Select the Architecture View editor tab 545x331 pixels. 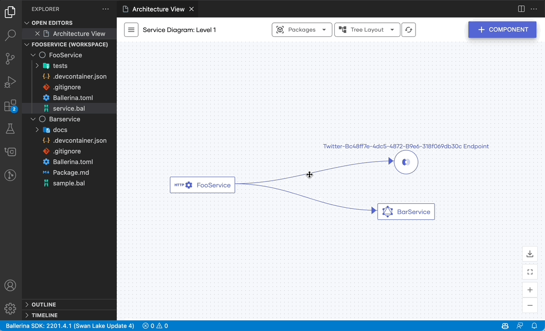pyautogui.click(x=158, y=9)
